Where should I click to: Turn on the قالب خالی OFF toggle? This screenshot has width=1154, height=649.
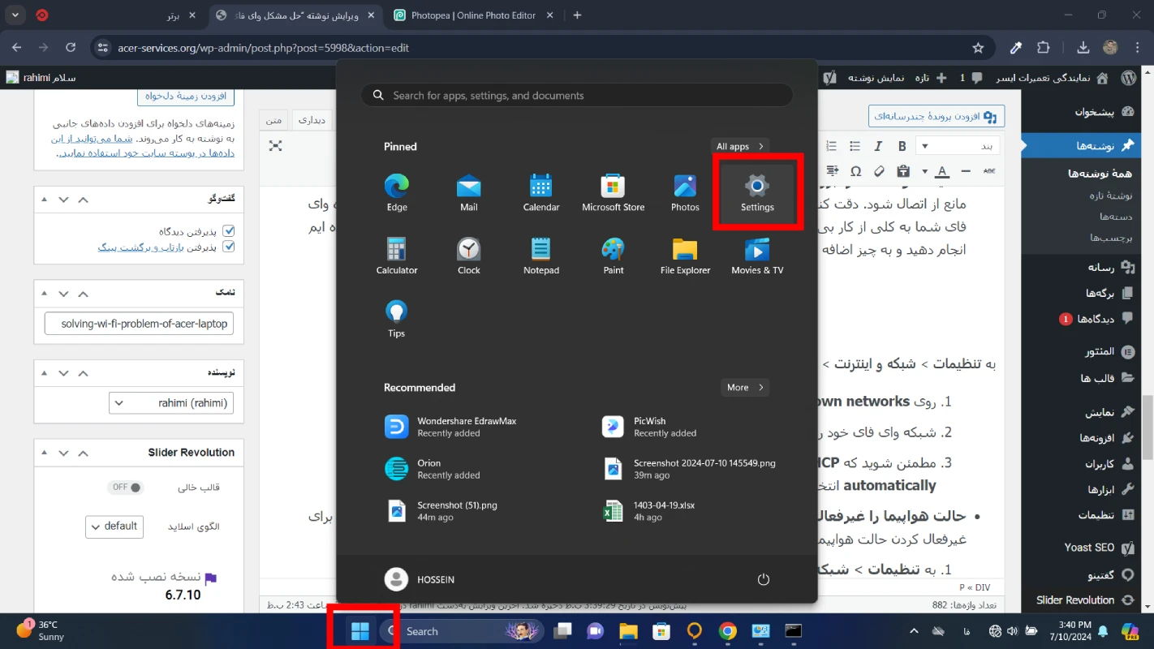[125, 487]
